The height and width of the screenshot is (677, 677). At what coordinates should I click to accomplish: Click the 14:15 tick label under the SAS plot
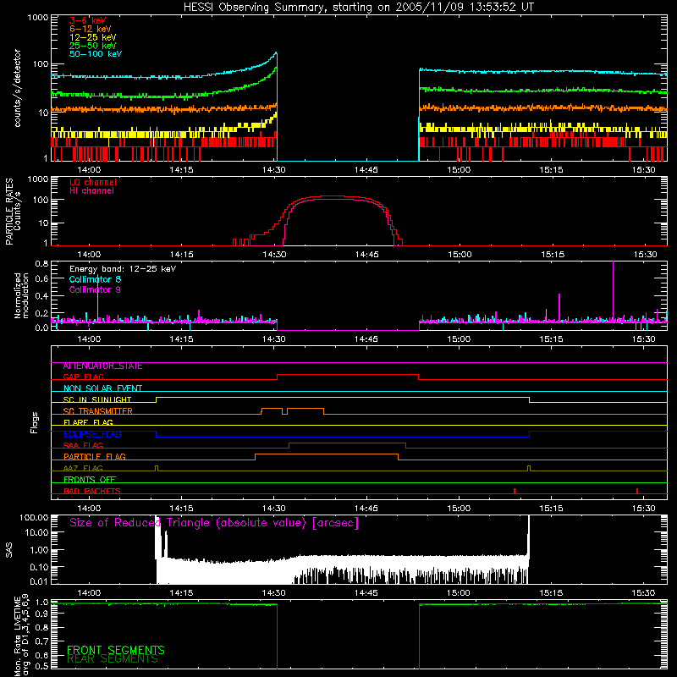pyautogui.click(x=181, y=593)
